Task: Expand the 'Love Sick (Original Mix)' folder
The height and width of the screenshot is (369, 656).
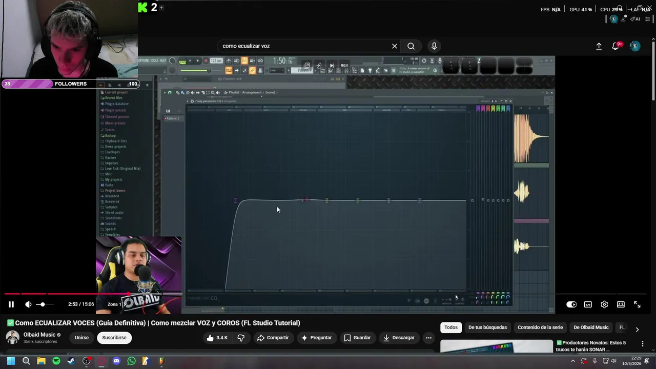Action: tap(120, 169)
